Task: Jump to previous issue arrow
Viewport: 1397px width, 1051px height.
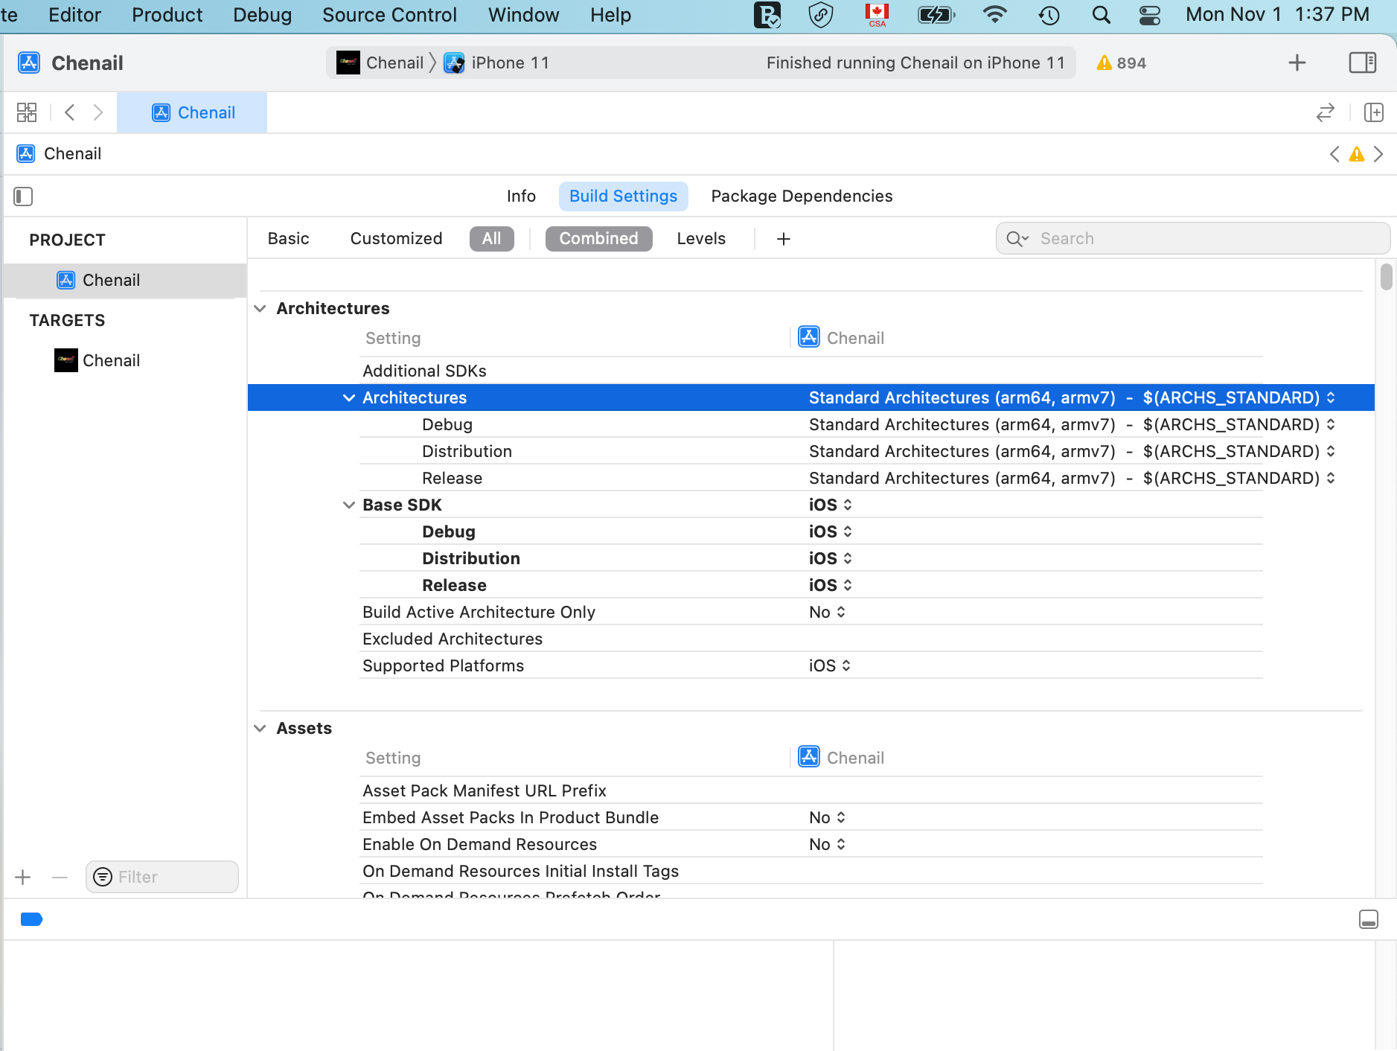Action: coord(1334,154)
